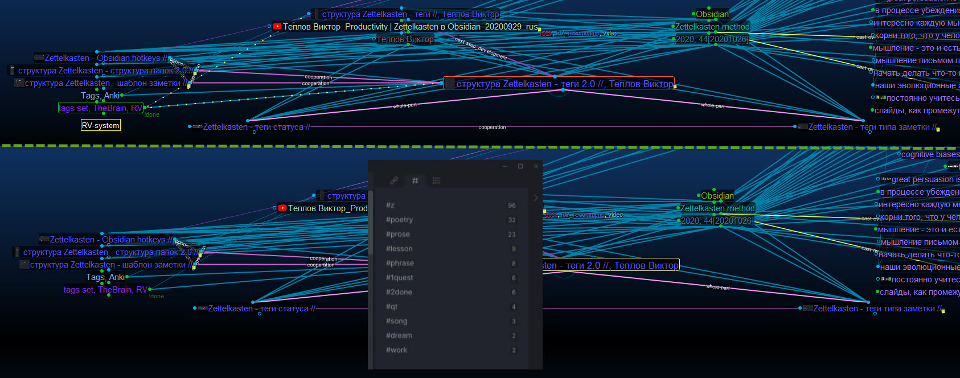The width and height of the screenshot is (960, 378).
Task: Maximize the tag pane popup window
Action: (520, 166)
